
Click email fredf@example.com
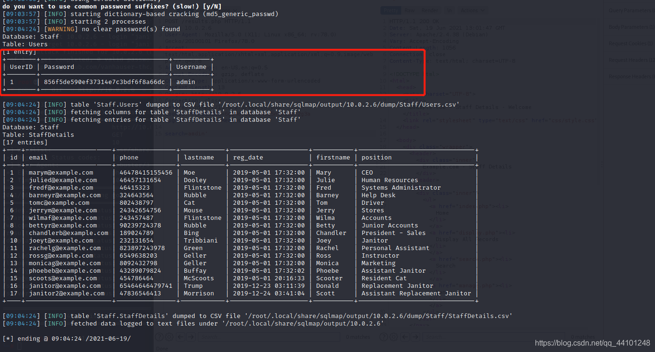tap(61, 188)
